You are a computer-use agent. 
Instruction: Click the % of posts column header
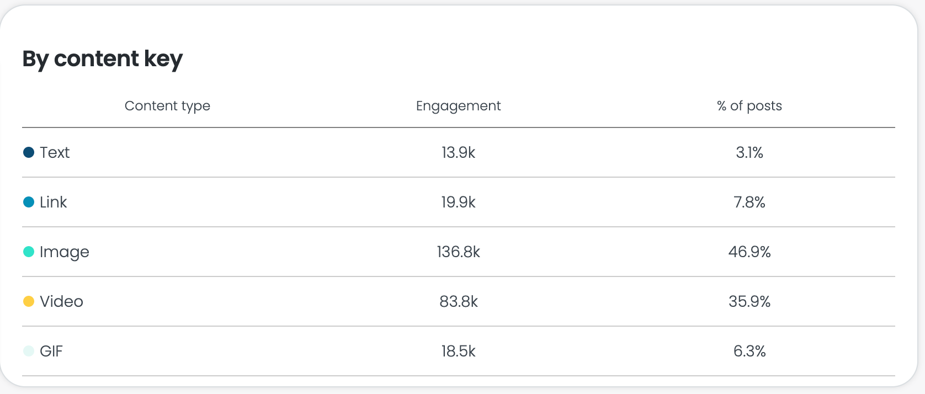coord(749,106)
